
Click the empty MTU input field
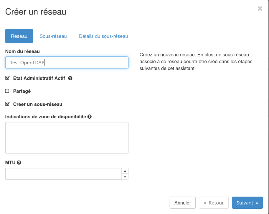tap(62, 174)
